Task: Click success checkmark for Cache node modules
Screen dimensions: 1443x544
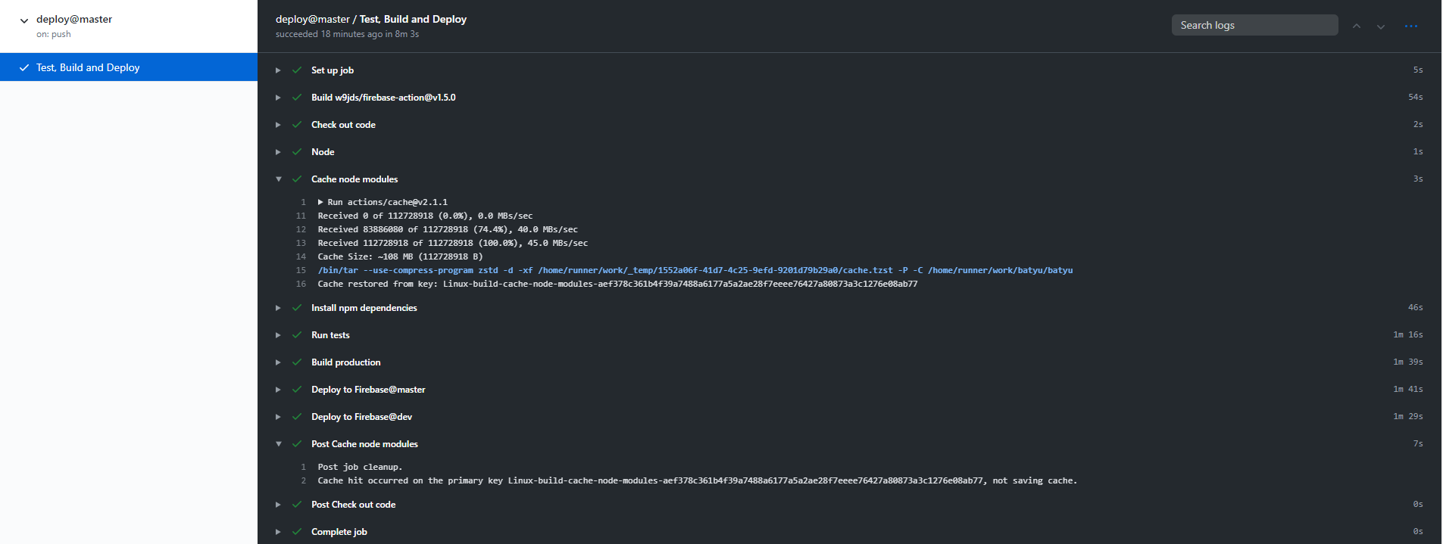Action: (x=297, y=179)
